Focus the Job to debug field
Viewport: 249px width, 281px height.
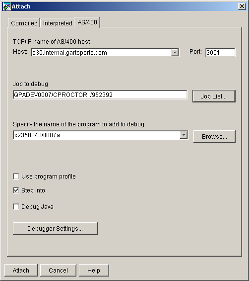tap(100, 94)
